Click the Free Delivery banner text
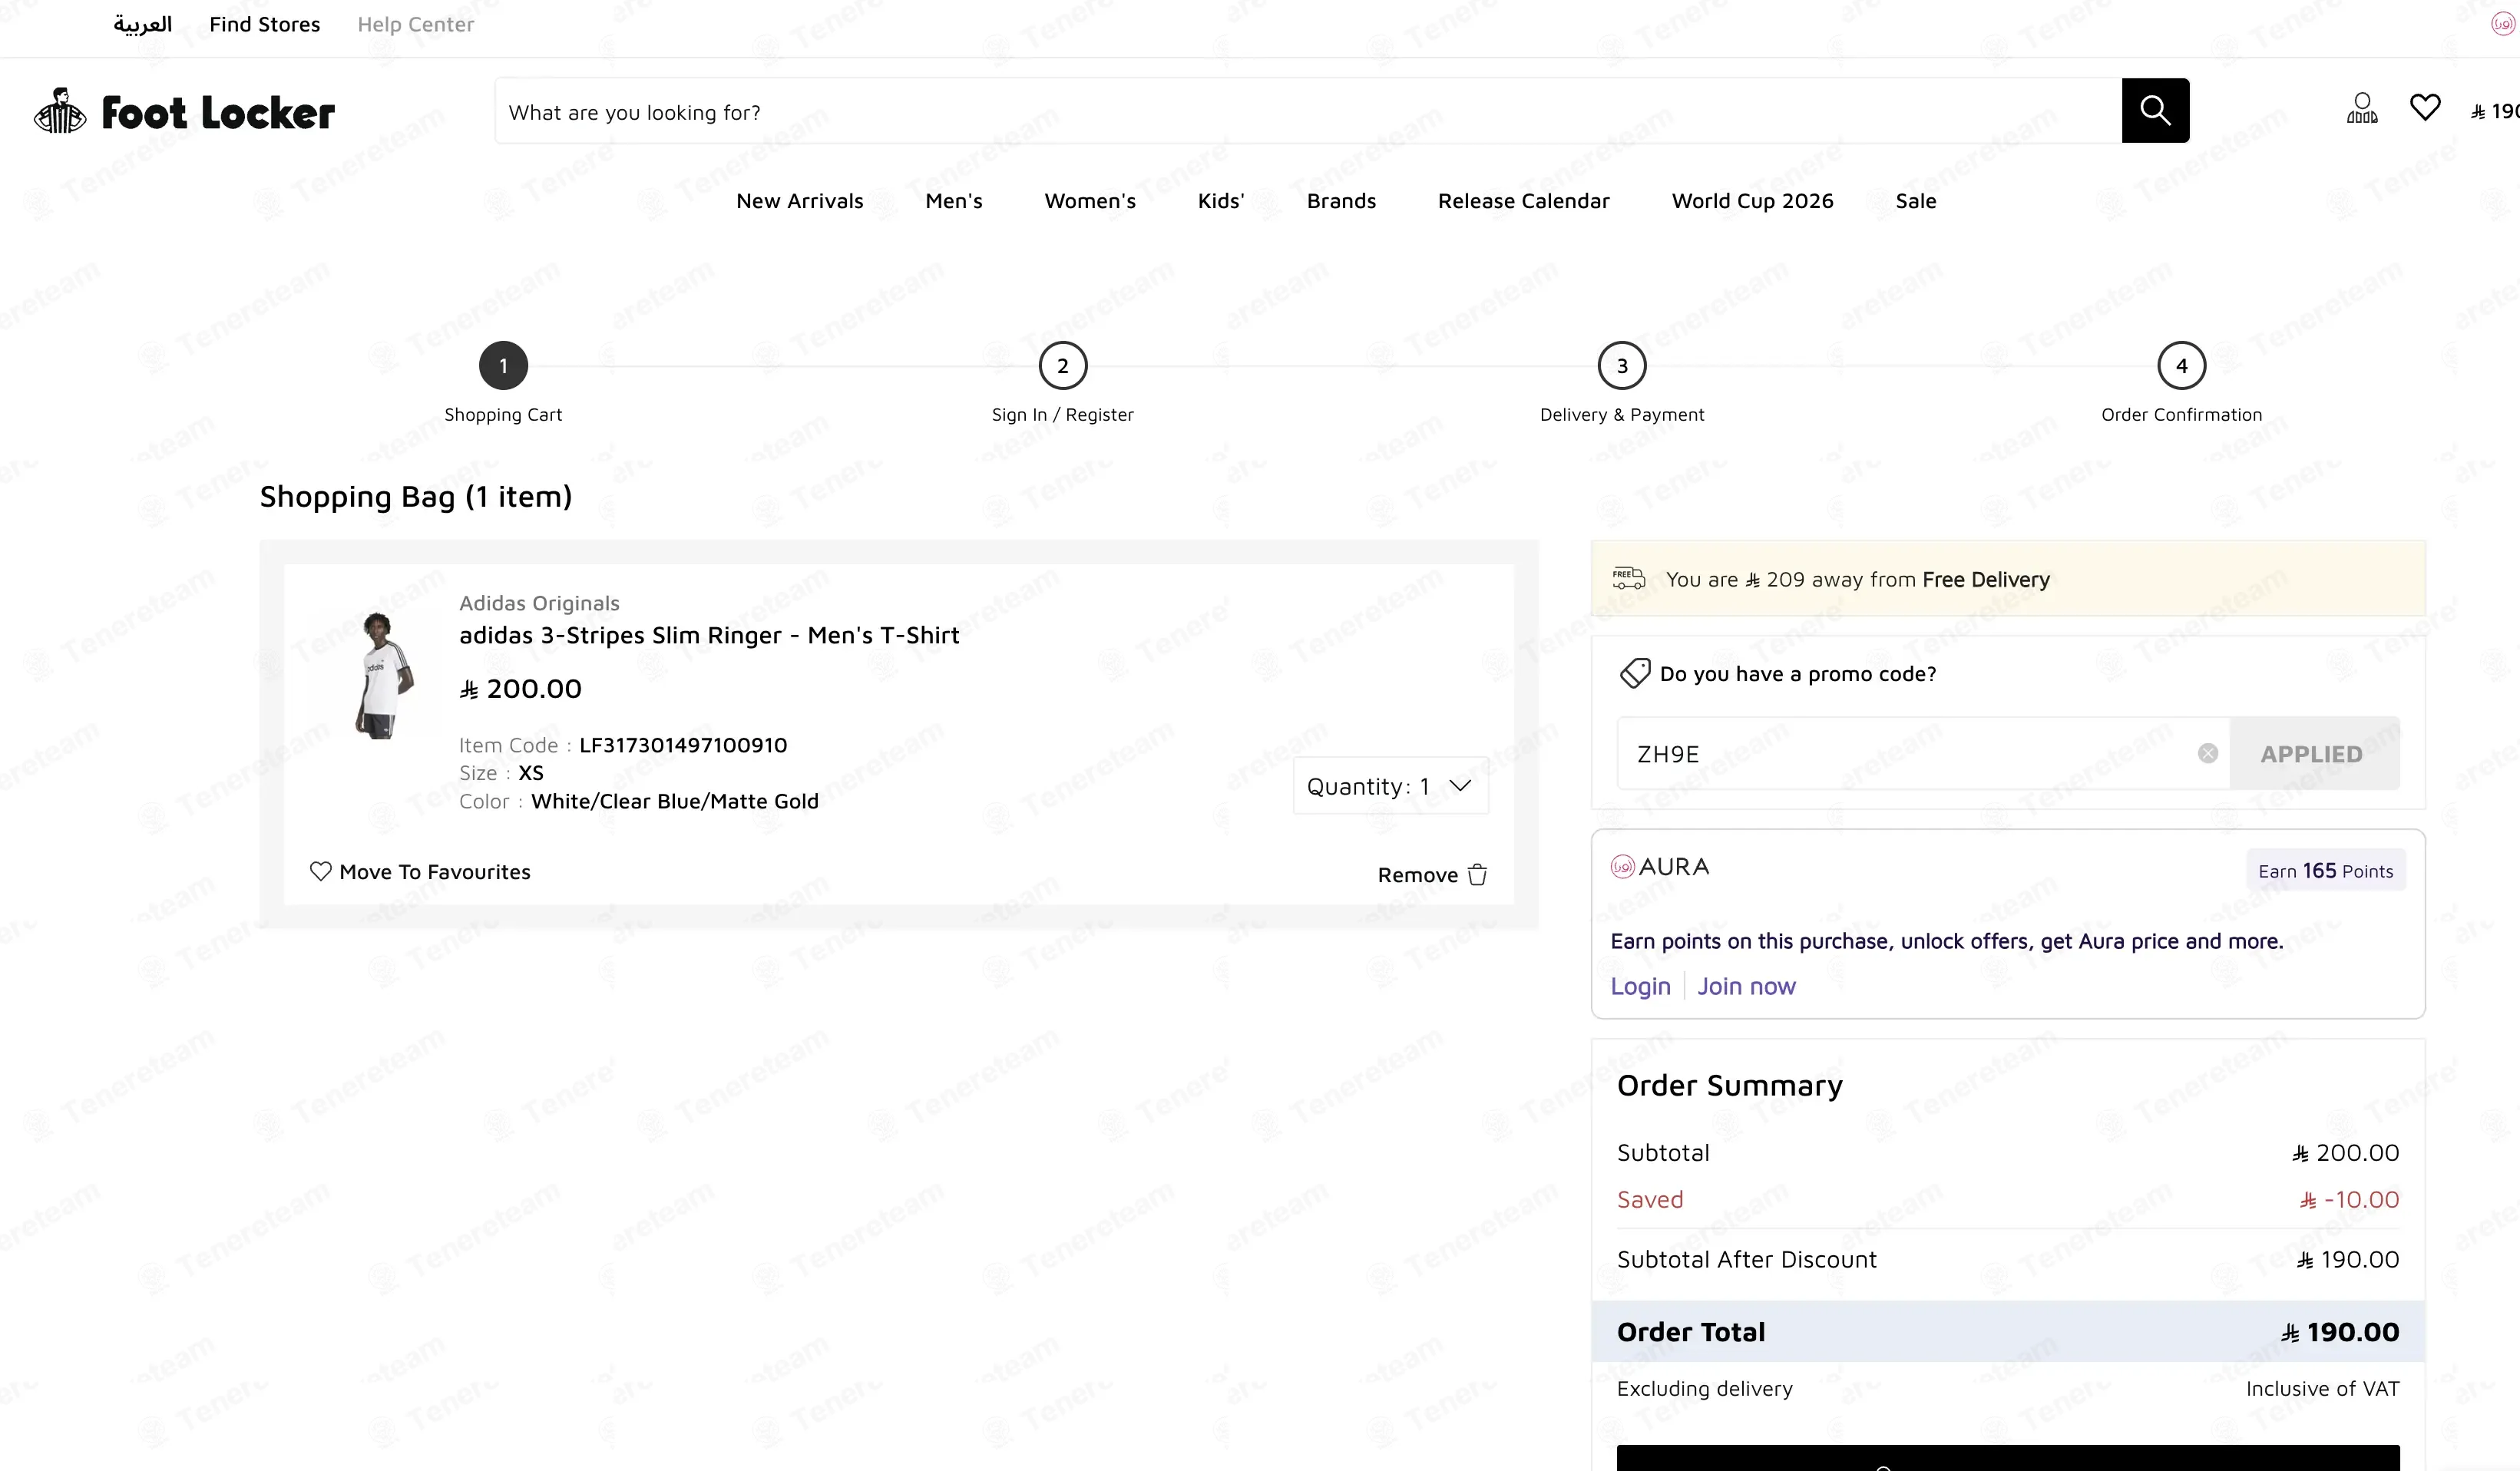Image resolution: width=2520 pixels, height=1471 pixels. (1858, 579)
